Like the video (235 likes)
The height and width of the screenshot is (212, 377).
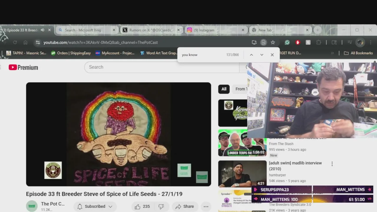[x=143, y=206]
